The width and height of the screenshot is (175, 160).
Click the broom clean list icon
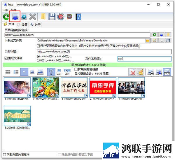pos(141,72)
